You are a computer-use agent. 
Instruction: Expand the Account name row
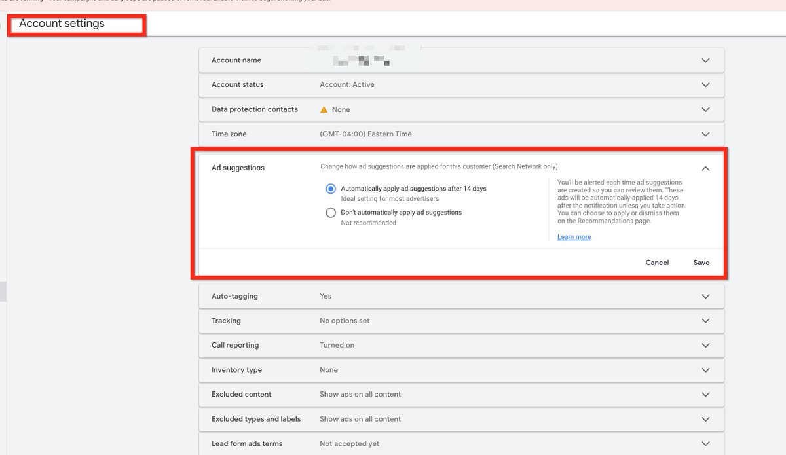[x=705, y=60]
